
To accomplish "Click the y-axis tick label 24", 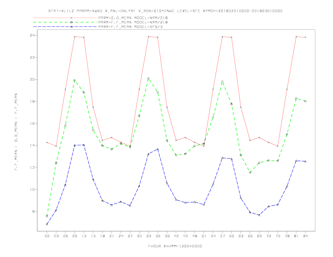I will 32,35.
